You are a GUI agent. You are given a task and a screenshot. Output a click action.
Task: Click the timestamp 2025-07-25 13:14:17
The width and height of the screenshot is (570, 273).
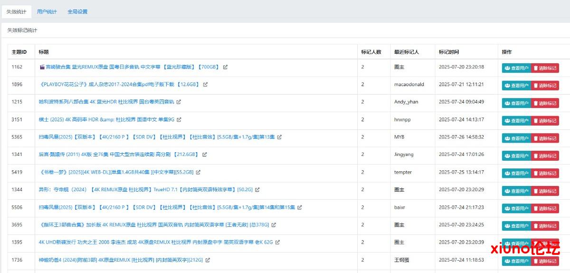(461, 172)
